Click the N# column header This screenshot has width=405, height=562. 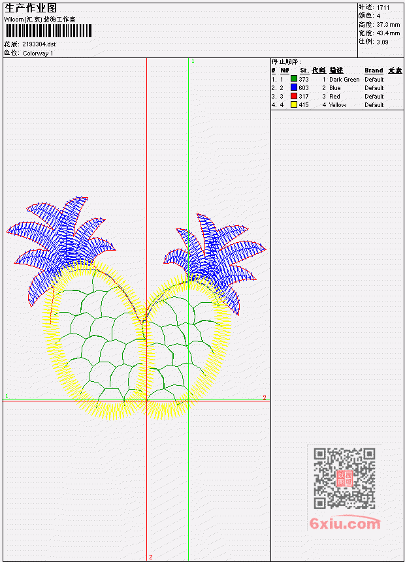(284, 70)
